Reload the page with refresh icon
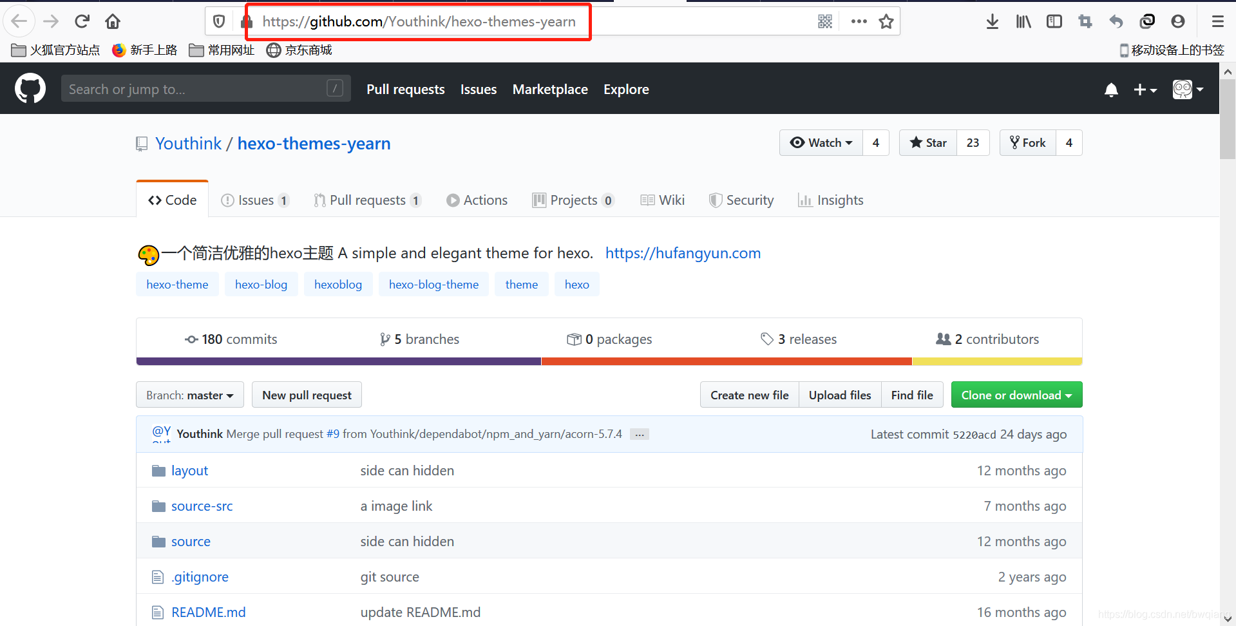Image resolution: width=1236 pixels, height=626 pixels. coord(82,21)
